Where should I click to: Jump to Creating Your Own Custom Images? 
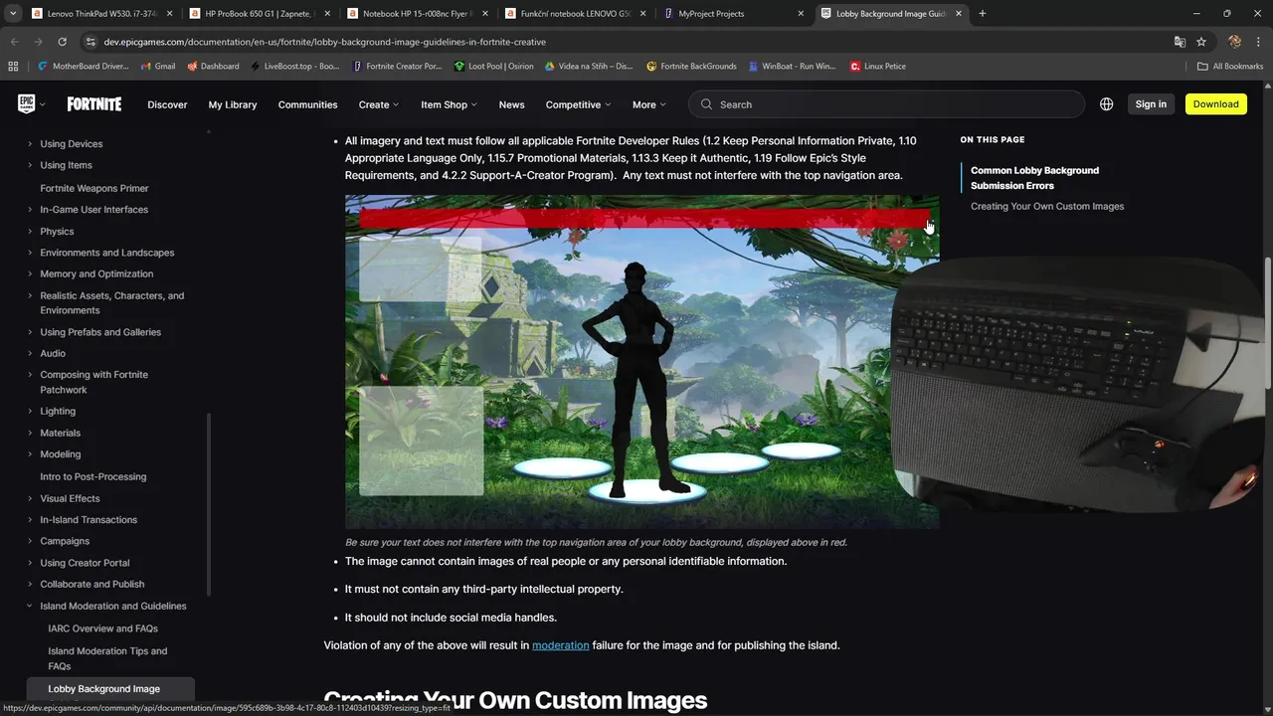coord(1047,207)
